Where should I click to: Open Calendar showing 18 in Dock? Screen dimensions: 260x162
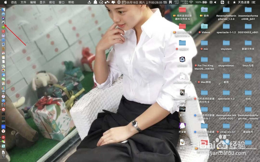[3, 53]
